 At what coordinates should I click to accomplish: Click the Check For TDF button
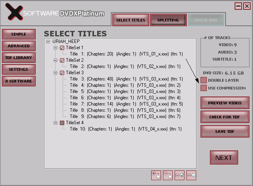pos(225,117)
